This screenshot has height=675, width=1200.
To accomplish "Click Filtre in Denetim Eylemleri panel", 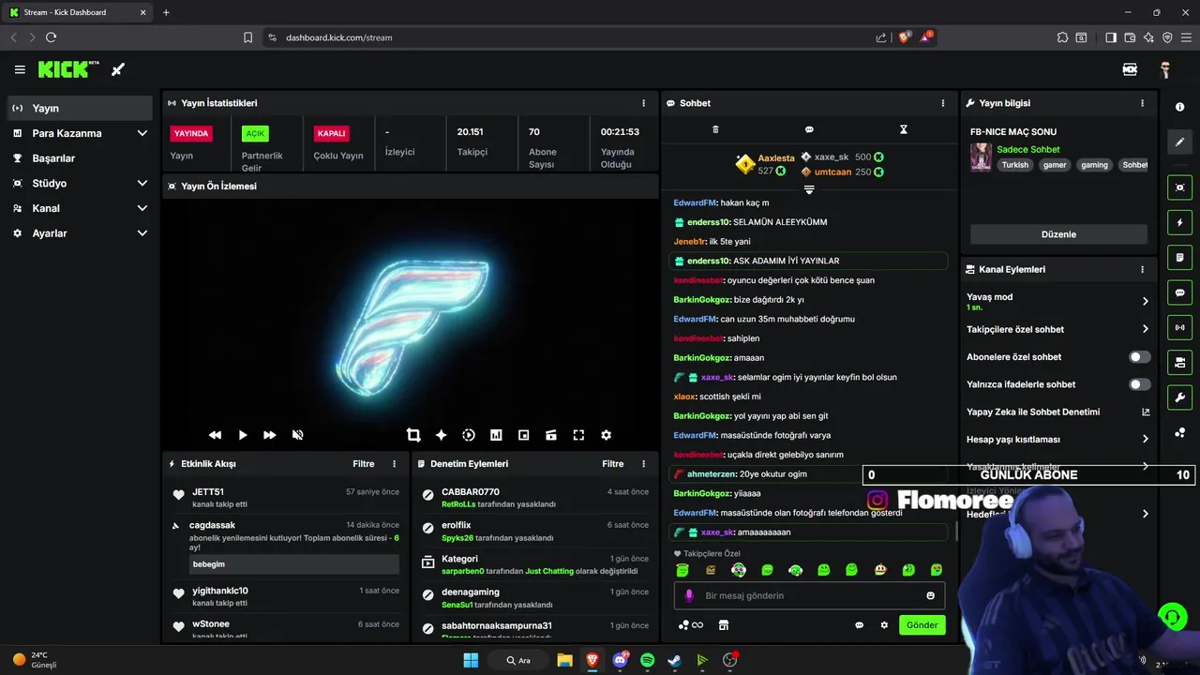I will pyautogui.click(x=613, y=464).
